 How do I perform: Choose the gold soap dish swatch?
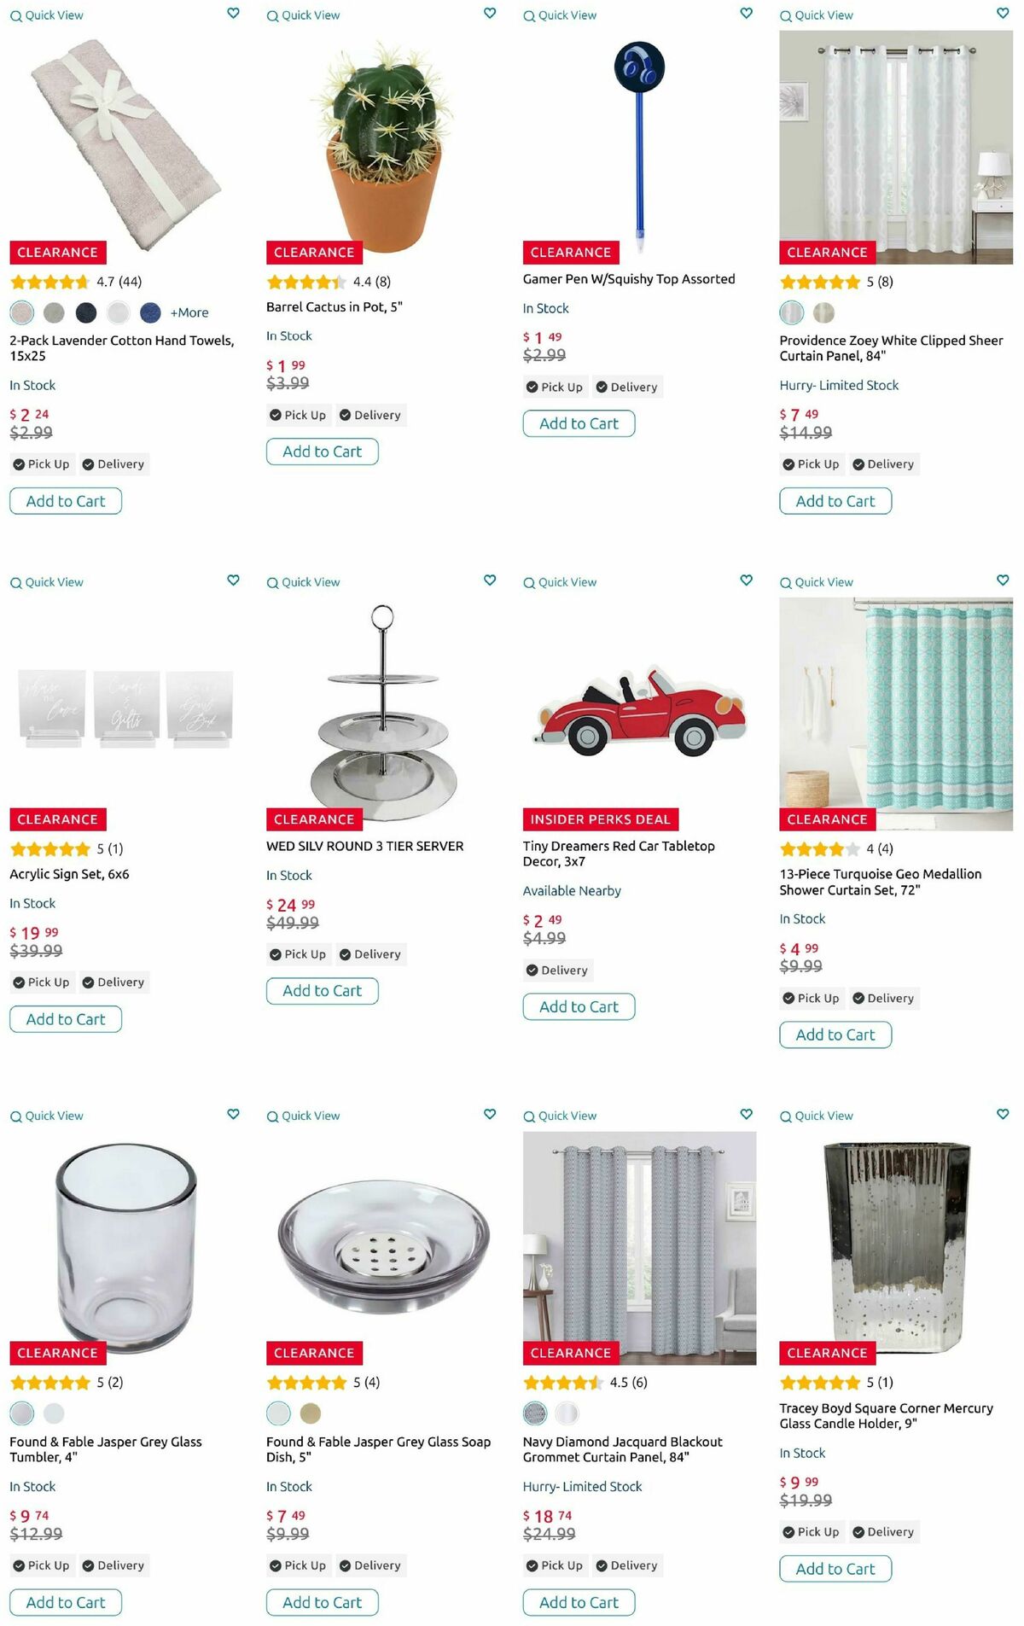click(311, 1413)
